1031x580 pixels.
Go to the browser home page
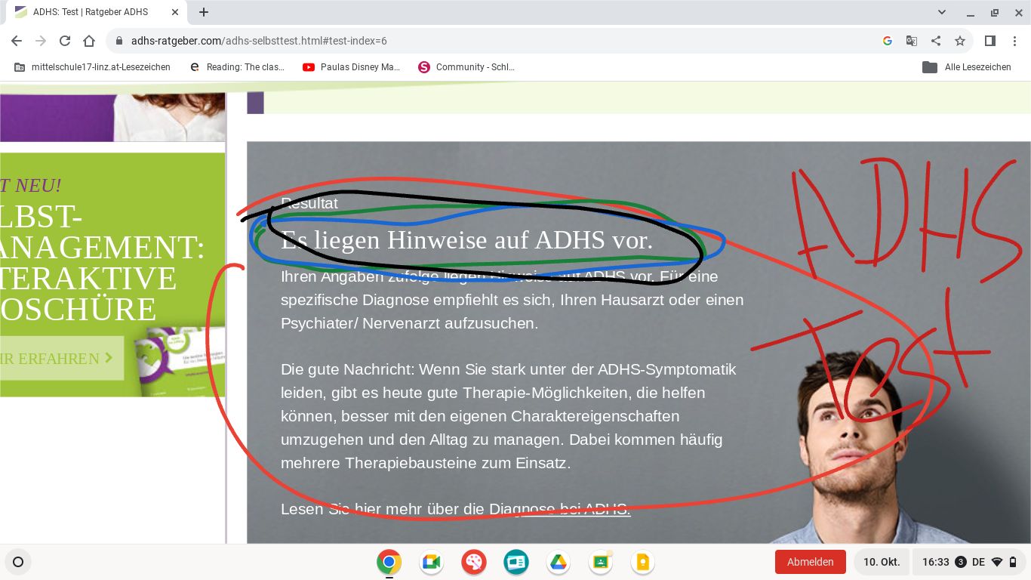[x=89, y=41]
